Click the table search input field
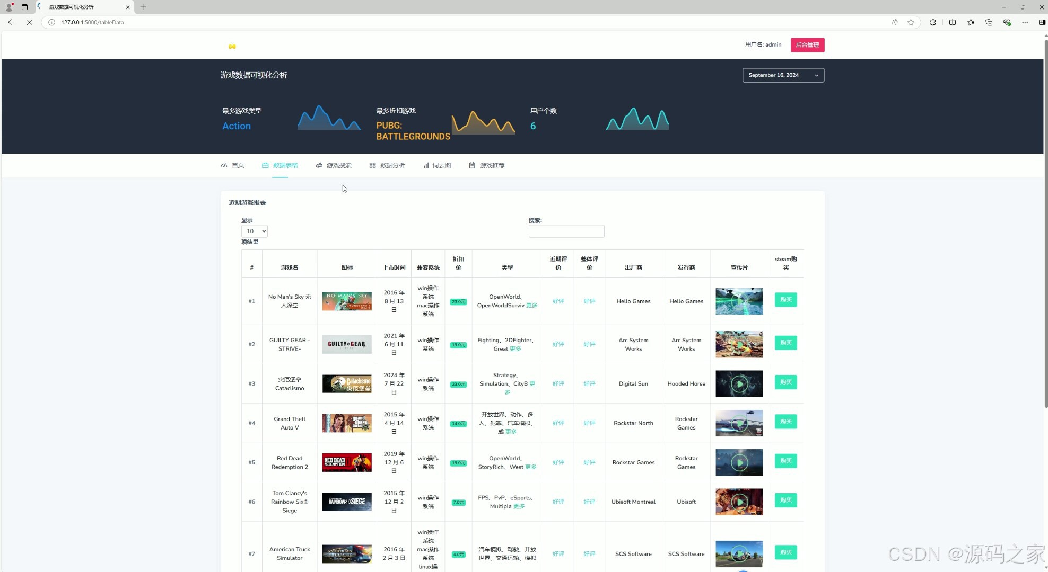This screenshot has height=572, width=1048. pos(566,231)
